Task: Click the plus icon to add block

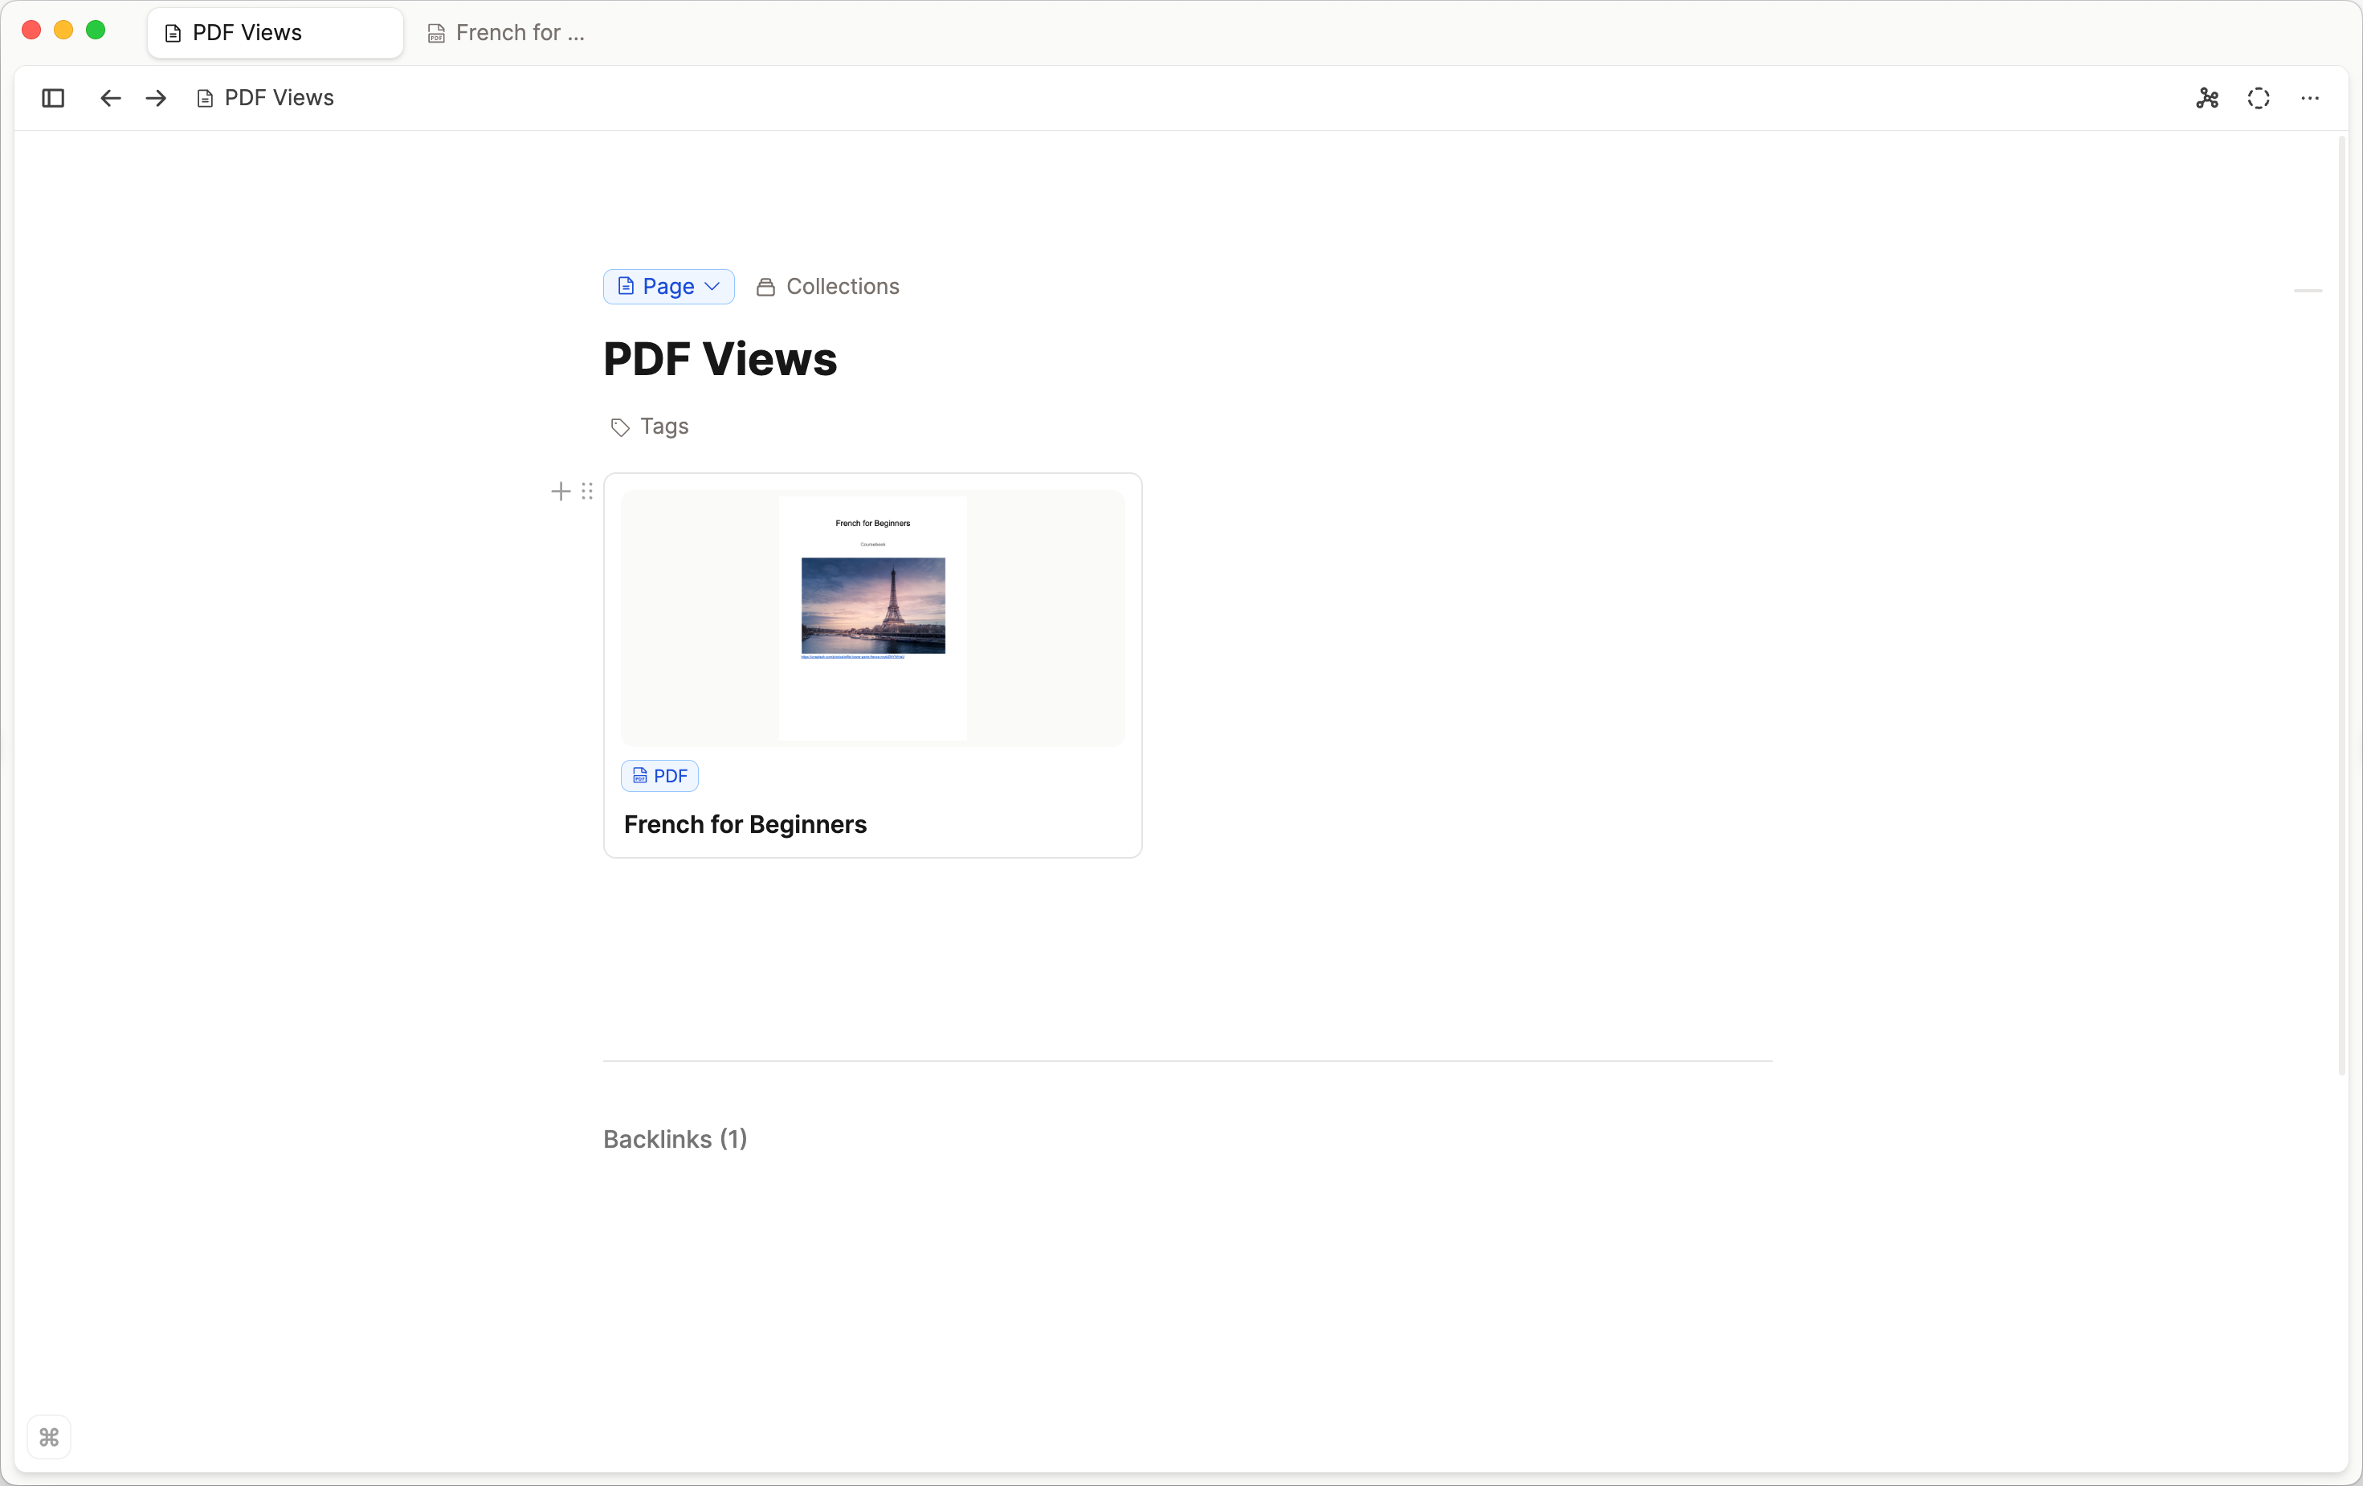Action: (x=561, y=491)
